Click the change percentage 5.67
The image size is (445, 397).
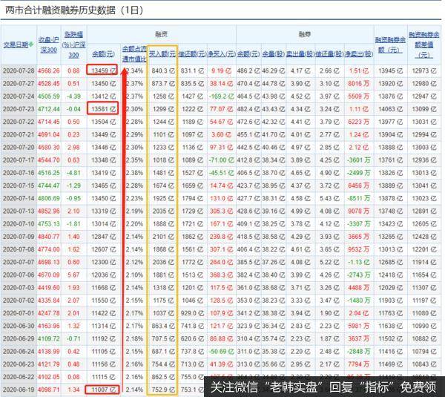[x=73, y=275]
